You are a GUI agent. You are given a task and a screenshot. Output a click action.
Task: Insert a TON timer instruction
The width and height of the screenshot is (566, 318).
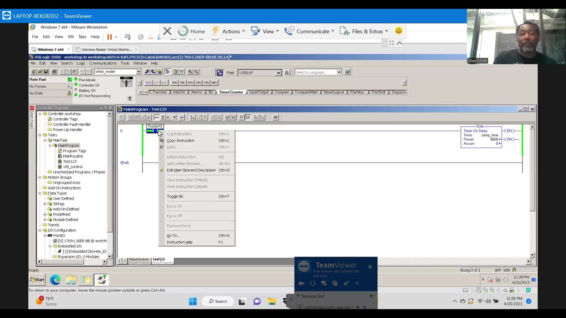[174, 83]
